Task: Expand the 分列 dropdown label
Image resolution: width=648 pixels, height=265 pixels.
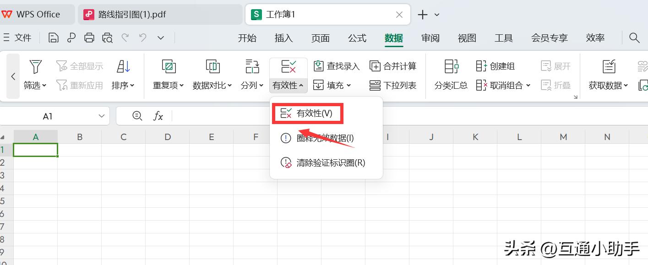Action: coord(252,85)
